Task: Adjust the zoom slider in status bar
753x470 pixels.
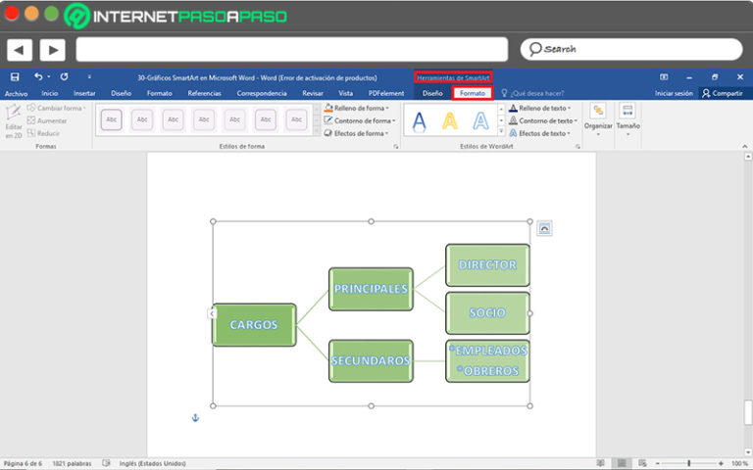Action: (x=689, y=463)
